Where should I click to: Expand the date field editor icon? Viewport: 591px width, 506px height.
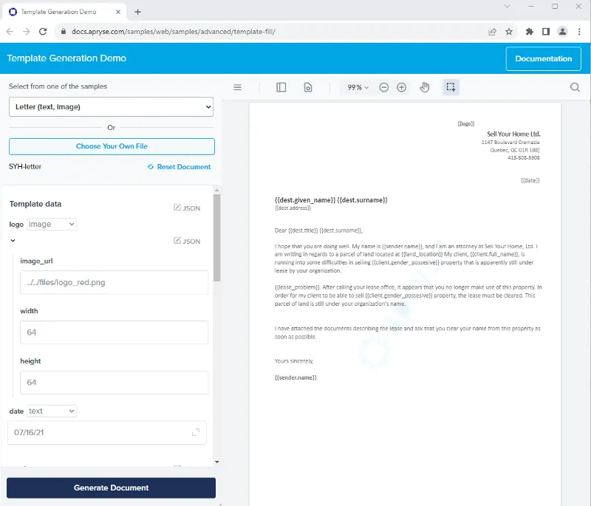coord(196,432)
